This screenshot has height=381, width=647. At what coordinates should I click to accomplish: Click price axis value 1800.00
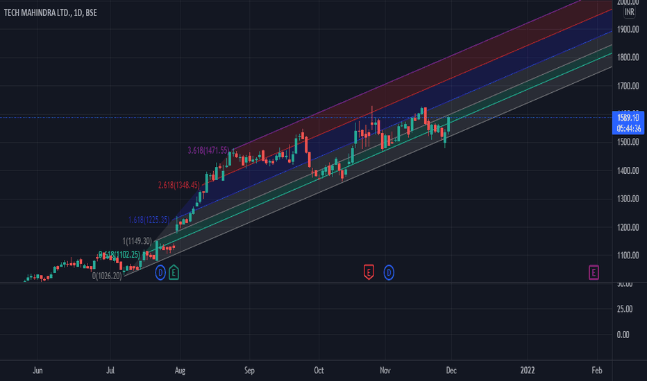[x=628, y=57]
